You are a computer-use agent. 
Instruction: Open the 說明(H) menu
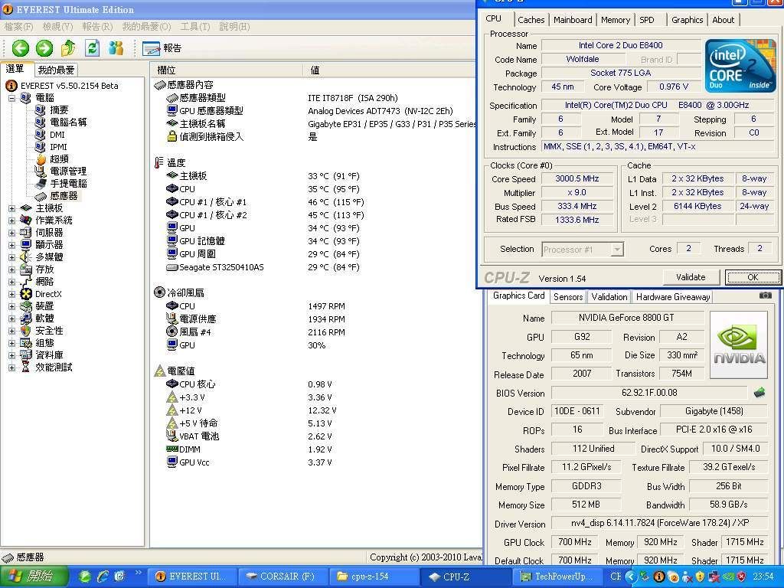[234, 27]
